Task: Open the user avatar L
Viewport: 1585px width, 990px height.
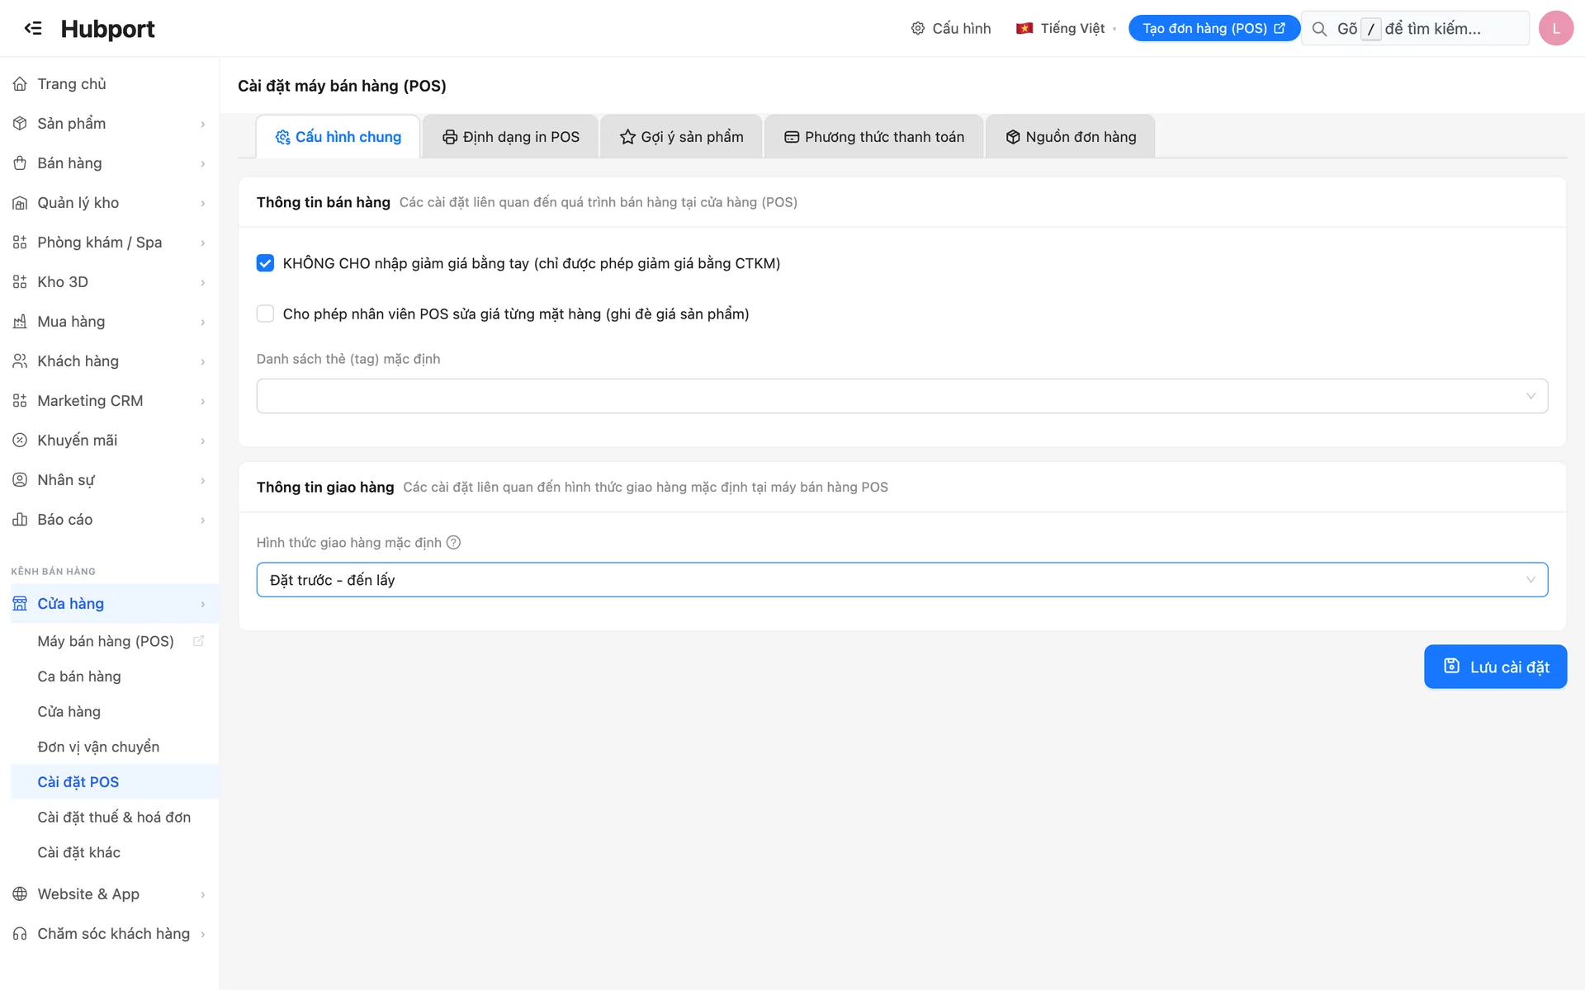Action: (x=1555, y=28)
